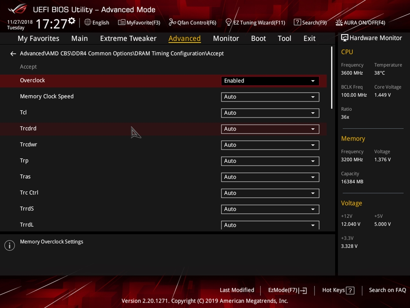
Task: Select the Advanced tab
Action: [x=184, y=39]
